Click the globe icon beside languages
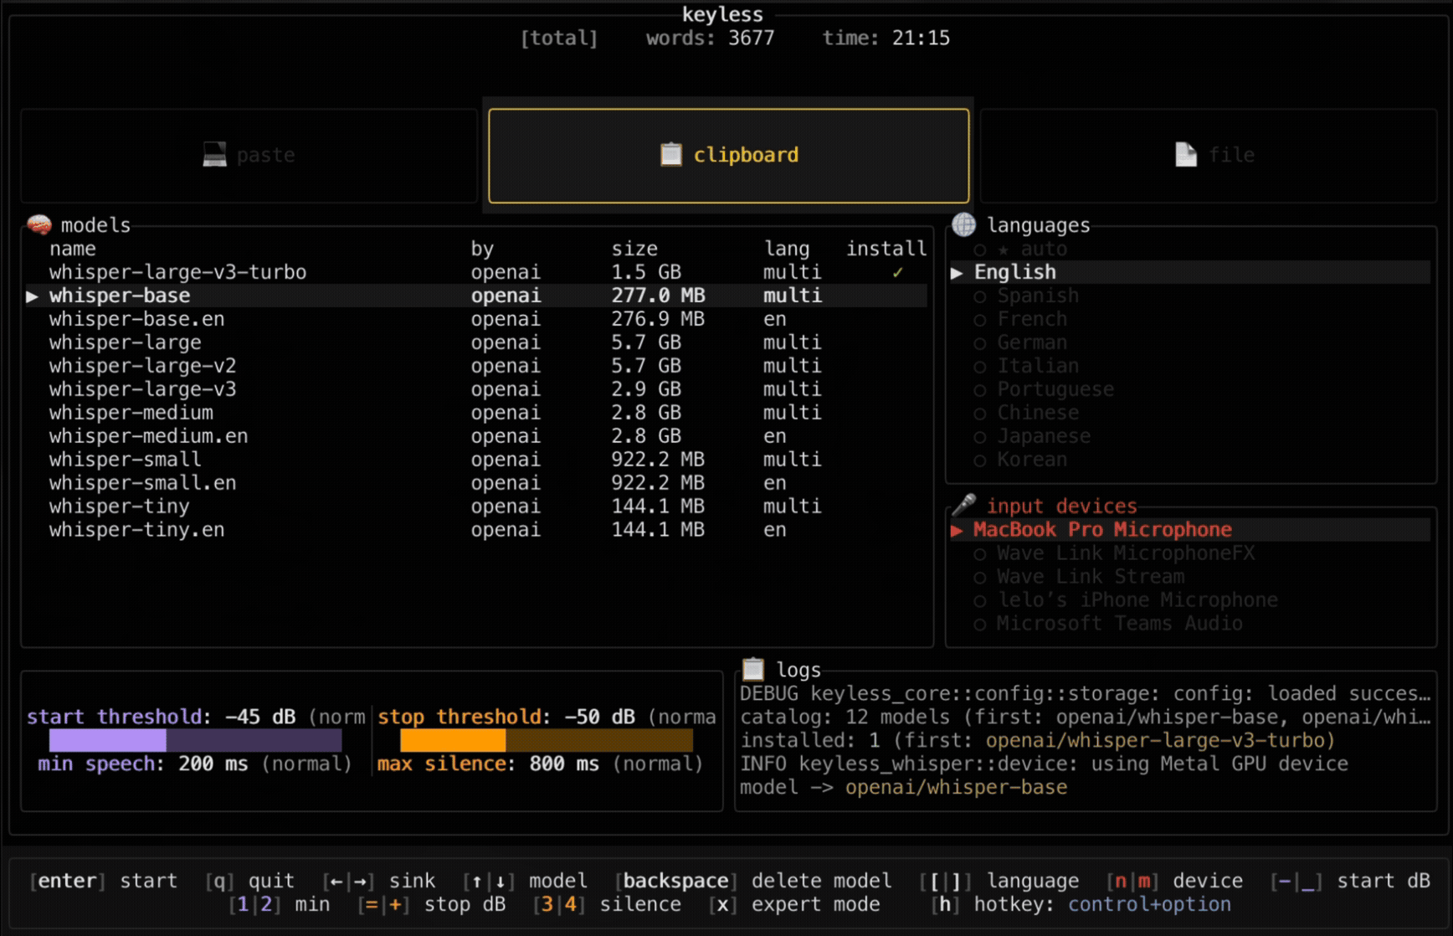This screenshot has width=1453, height=936. 963,224
